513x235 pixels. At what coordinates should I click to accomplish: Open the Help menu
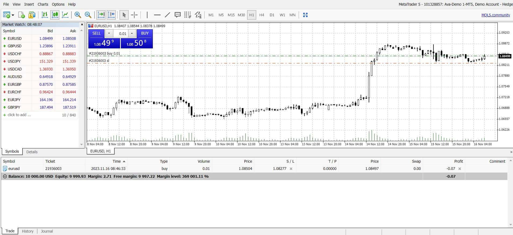coord(72,4)
